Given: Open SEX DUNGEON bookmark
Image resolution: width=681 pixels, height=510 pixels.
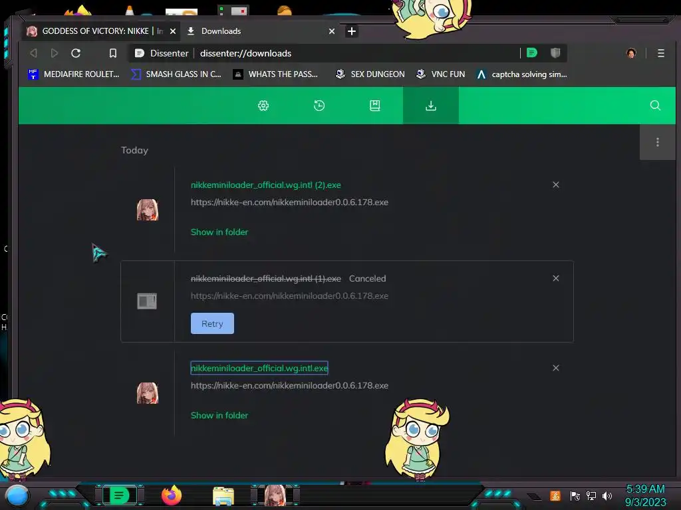Looking at the screenshot, I should tap(370, 74).
